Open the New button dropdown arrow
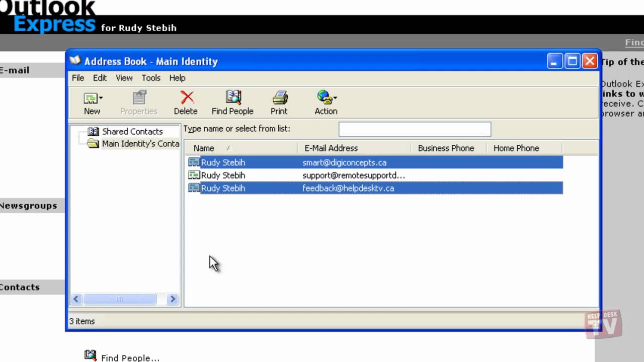 coord(101,98)
